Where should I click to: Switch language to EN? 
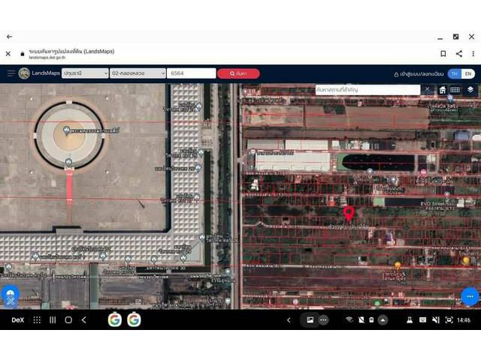coord(468,73)
